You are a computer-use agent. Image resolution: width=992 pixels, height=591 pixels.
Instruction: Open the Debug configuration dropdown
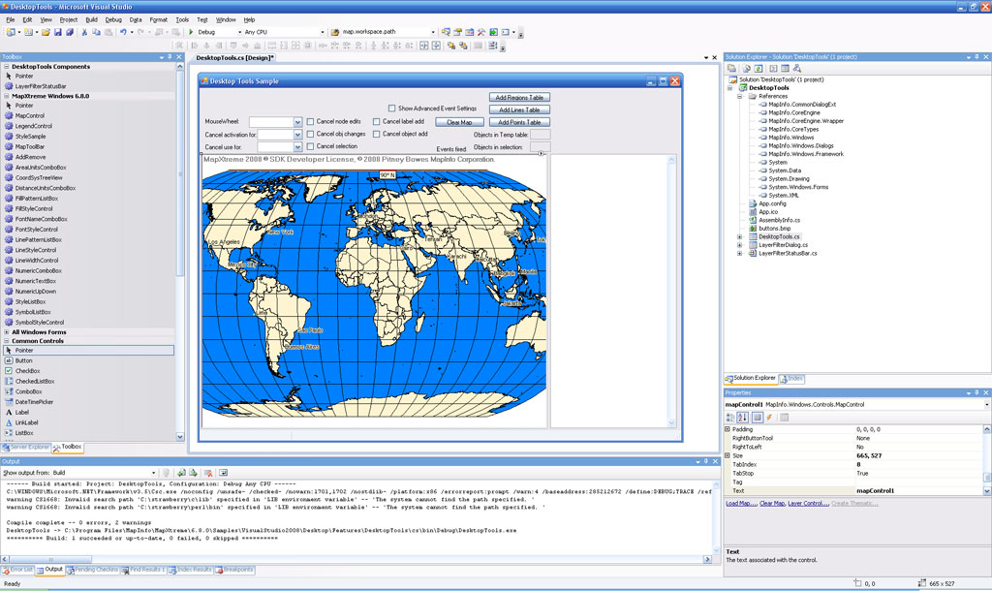point(240,32)
